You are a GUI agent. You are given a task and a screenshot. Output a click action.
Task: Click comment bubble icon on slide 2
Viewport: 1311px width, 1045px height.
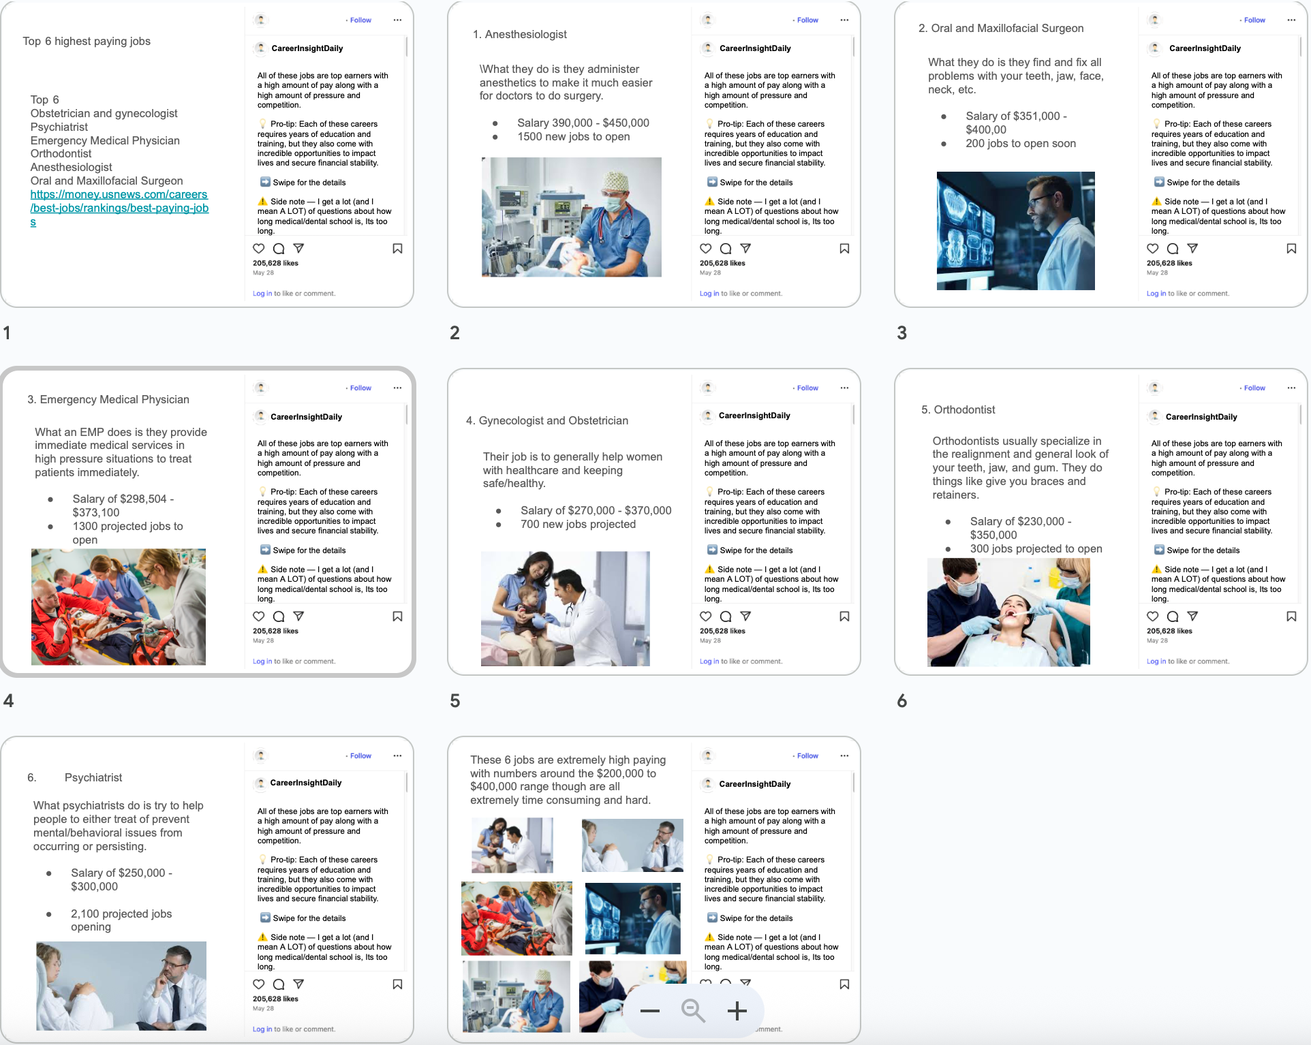click(726, 249)
